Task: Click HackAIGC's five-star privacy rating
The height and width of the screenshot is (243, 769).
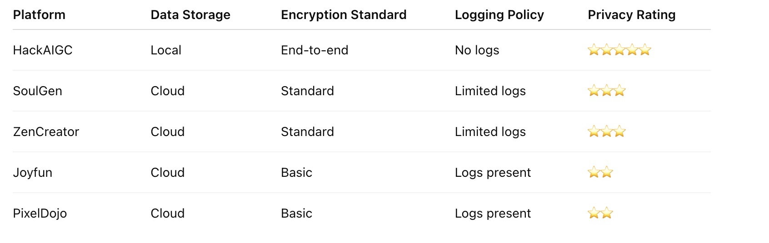Action: (619, 50)
